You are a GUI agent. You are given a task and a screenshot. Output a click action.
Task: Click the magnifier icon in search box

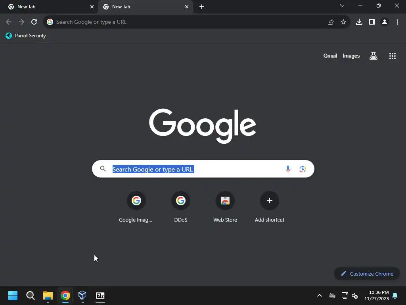click(103, 169)
